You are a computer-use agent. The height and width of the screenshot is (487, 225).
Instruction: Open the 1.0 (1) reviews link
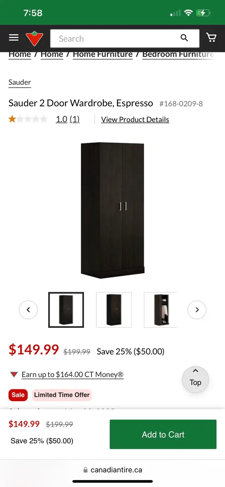point(68,119)
